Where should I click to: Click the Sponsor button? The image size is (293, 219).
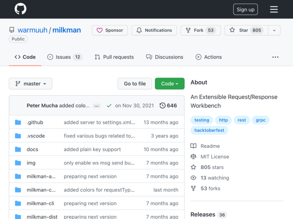110,30
